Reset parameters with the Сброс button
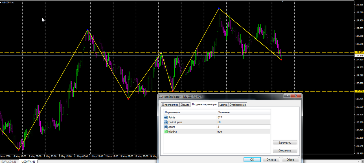This screenshot has height=163, width=364. [x=290, y=160]
